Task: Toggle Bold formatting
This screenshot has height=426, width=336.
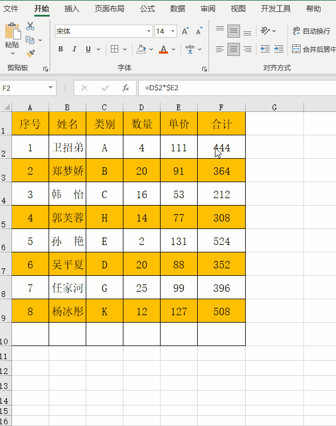Action: click(61, 49)
